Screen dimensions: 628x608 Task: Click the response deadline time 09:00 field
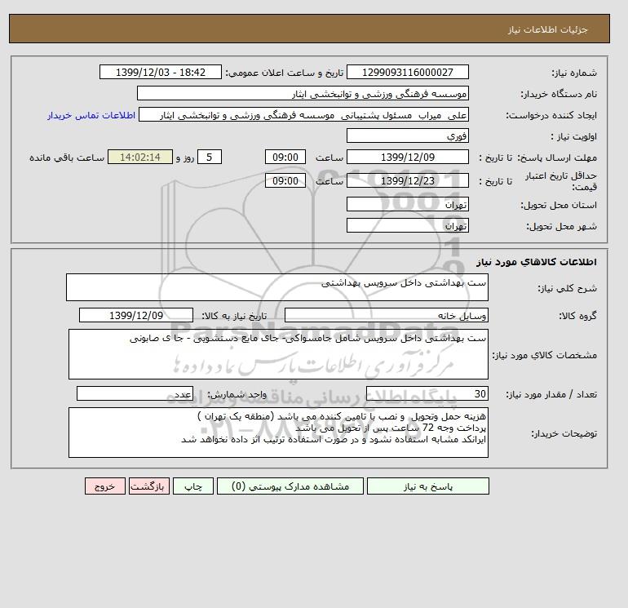point(285,158)
